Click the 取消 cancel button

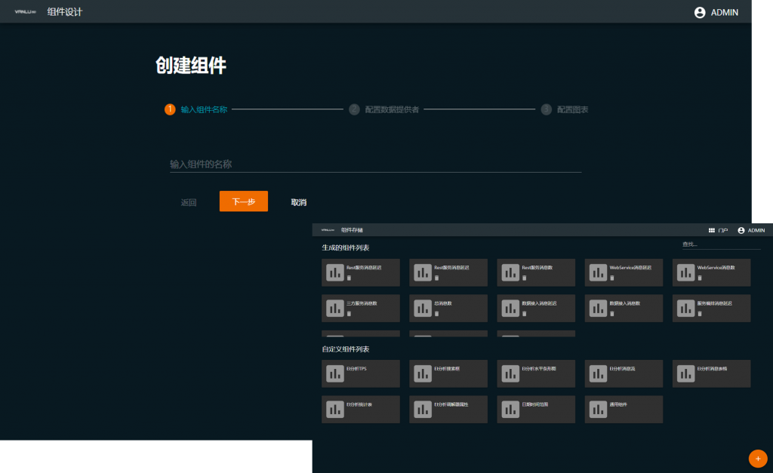(299, 202)
